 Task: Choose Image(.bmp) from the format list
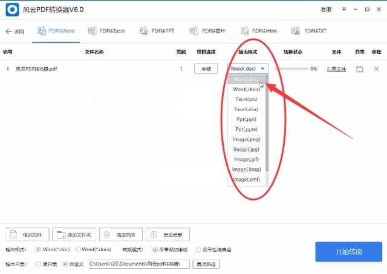click(246, 170)
